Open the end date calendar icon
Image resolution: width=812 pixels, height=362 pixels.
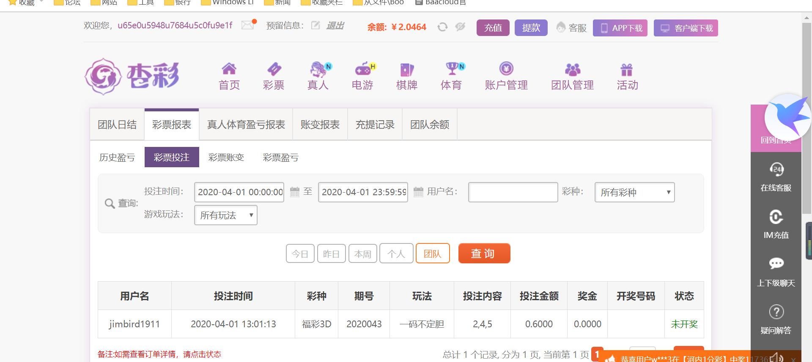tap(418, 192)
